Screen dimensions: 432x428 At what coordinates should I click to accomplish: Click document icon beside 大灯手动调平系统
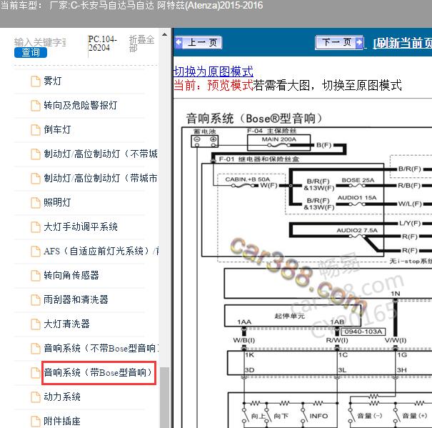click(35, 227)
